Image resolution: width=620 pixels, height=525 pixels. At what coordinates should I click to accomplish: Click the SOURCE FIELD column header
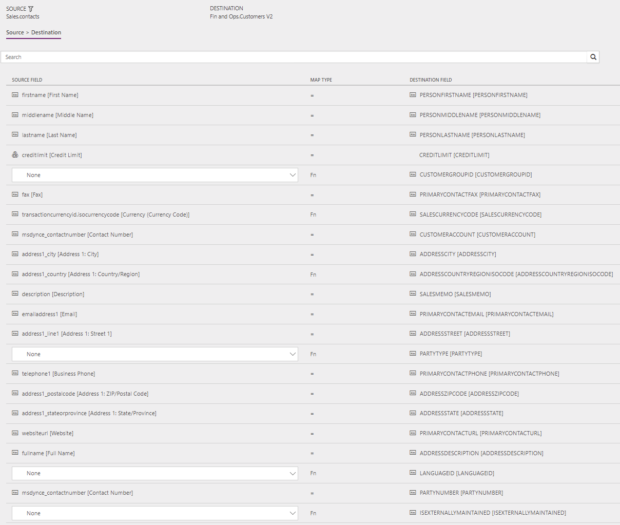point(27,80)
